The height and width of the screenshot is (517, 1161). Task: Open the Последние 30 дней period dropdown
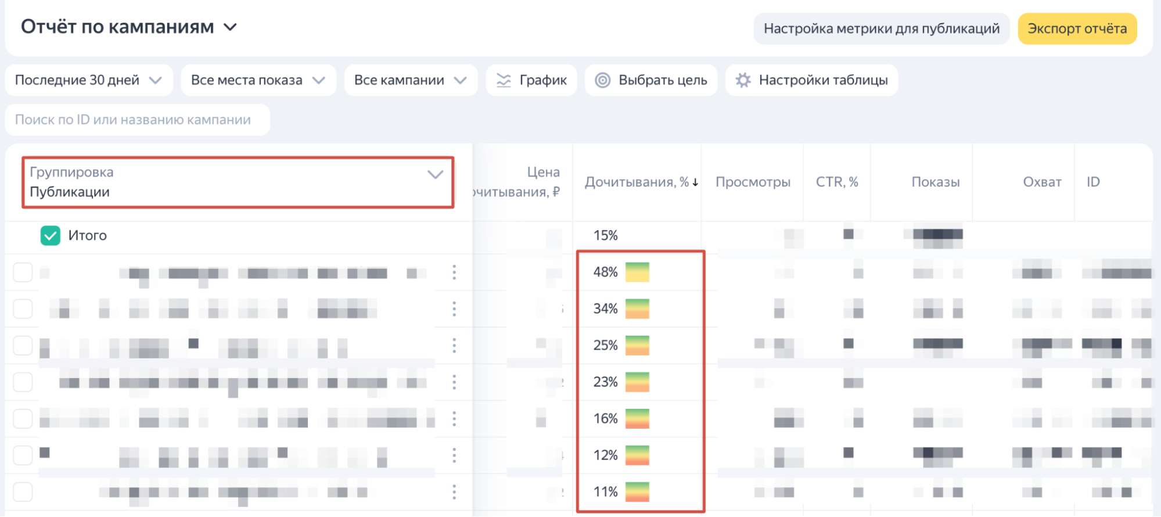tap(89, 80)
